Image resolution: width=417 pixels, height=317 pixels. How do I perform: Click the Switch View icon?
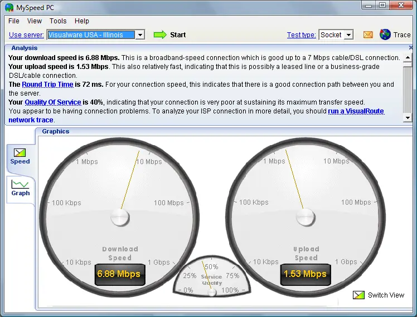359,295
